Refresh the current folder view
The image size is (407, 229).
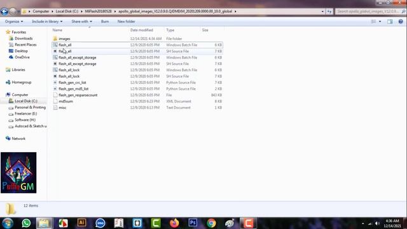[329, 11]
